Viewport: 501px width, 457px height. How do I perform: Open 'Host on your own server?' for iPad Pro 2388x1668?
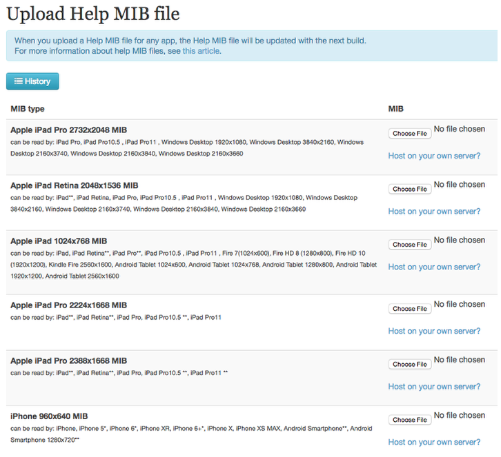pyautogui.click(x=434, y=387)
